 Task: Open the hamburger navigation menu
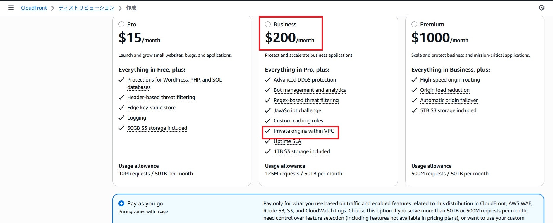tap(11, 8)
